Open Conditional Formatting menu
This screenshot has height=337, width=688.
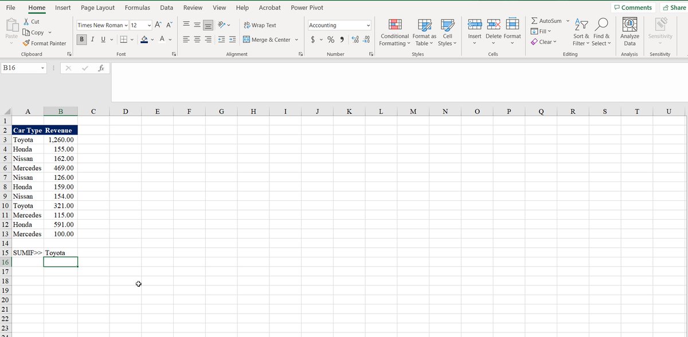(394, 33)
